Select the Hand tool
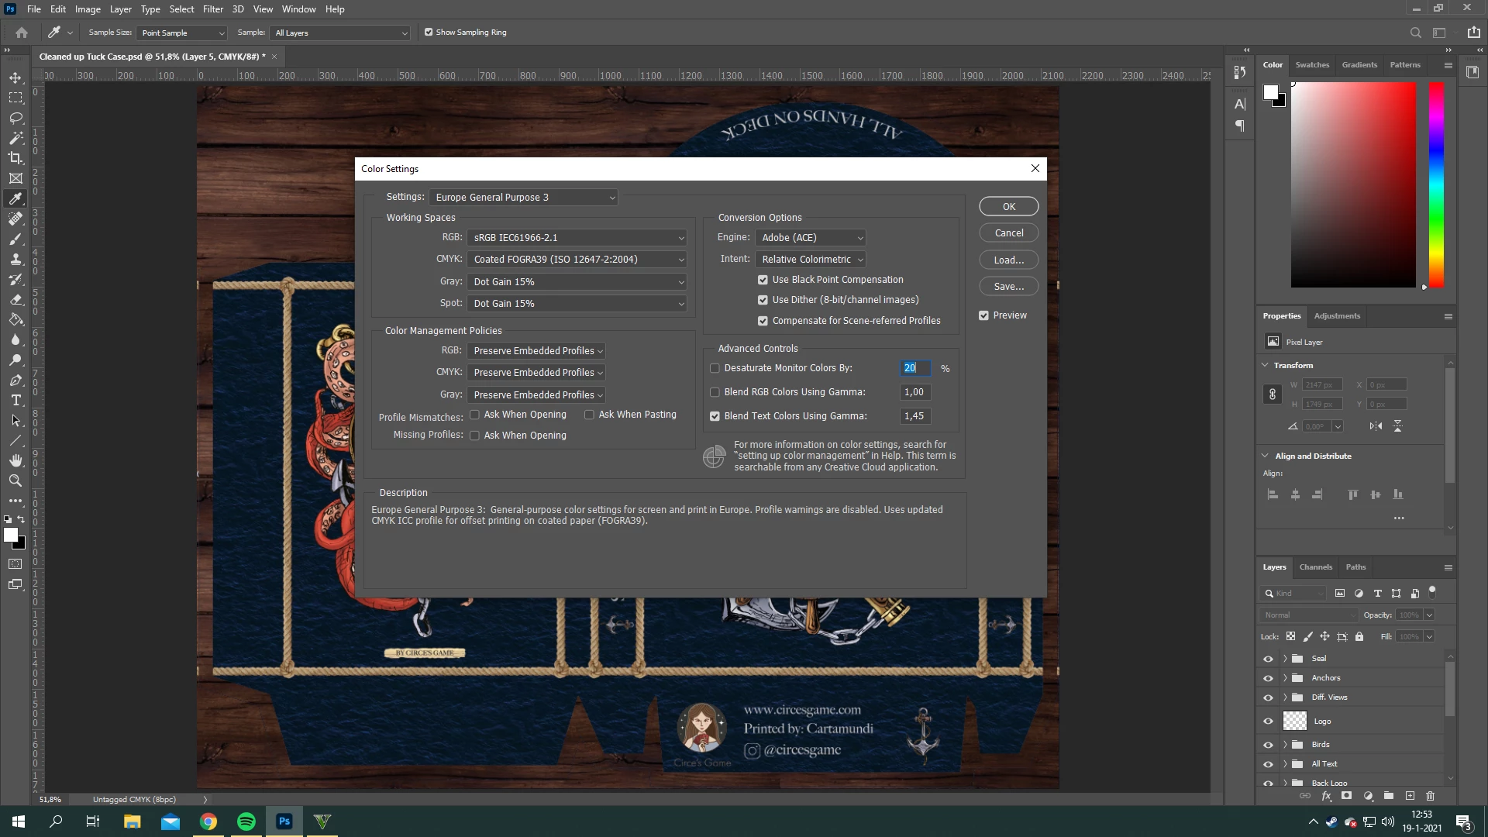Screen dimensions: 1488x837 (x=15, y=461)
